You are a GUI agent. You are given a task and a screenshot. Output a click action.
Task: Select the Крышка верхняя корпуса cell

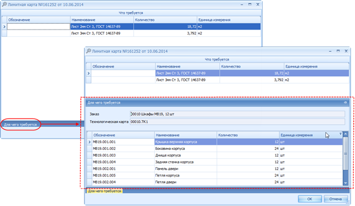click(185, 142)
